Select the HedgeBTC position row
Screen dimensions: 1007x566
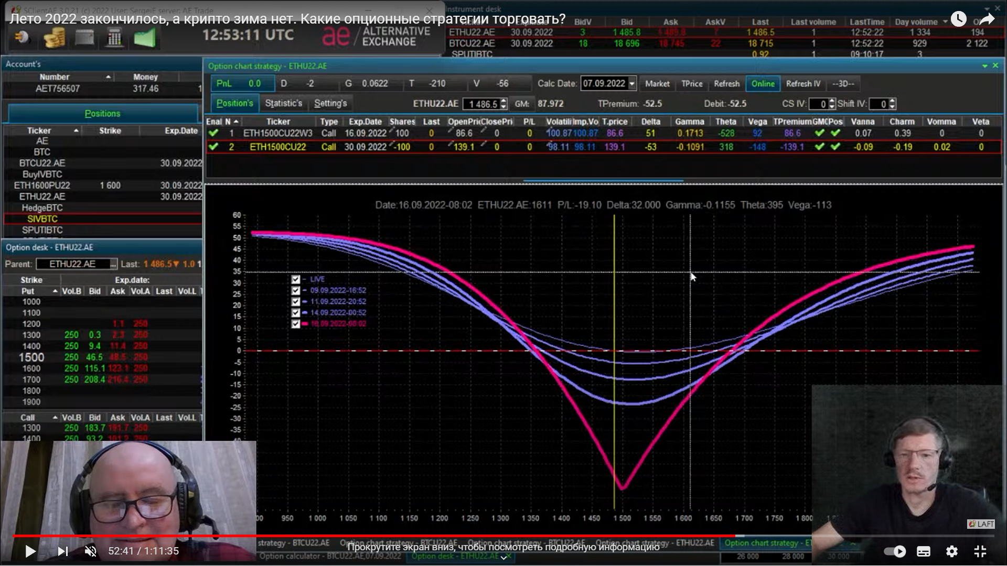[103, 208]
